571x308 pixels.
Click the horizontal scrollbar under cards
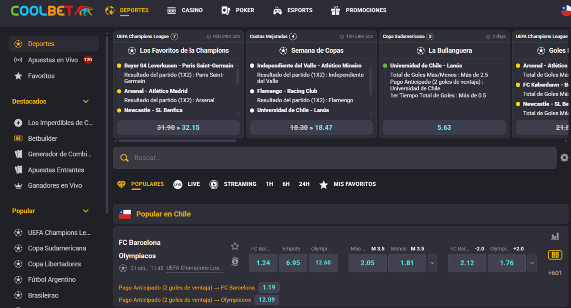coord(177,141)
